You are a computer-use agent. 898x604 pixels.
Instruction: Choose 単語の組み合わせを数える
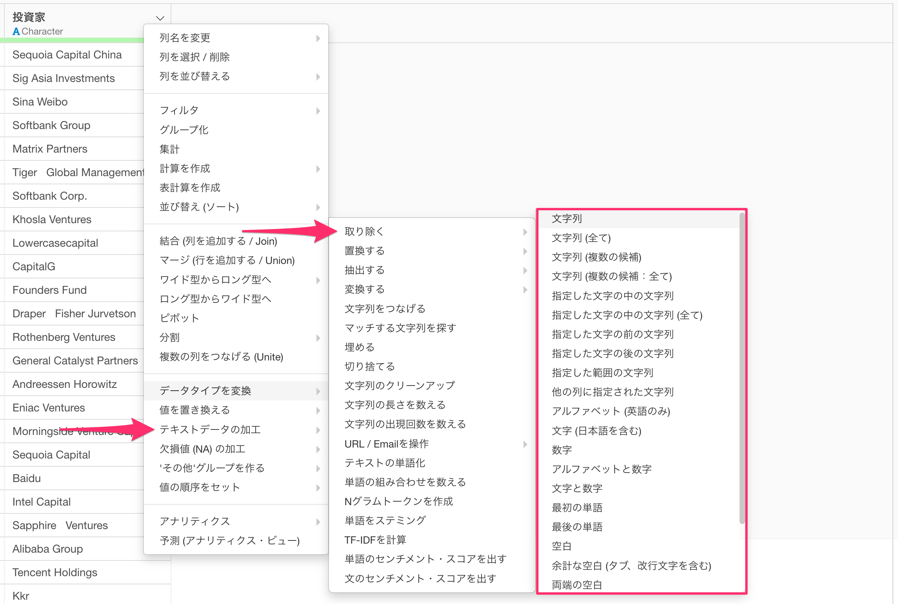click(432, 482)
